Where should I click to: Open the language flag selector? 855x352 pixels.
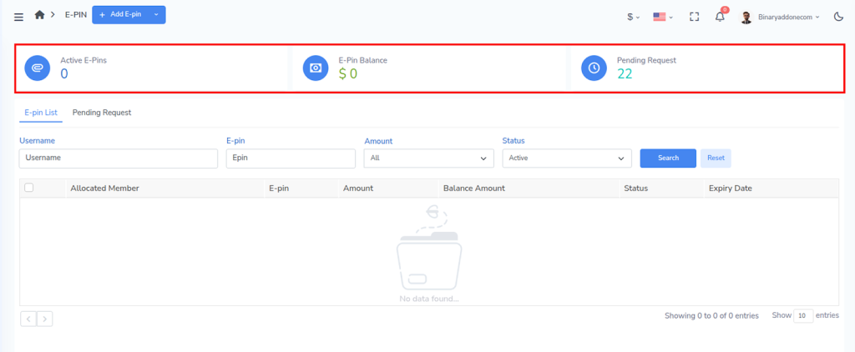pyautogui.click(x=664, y=16)
